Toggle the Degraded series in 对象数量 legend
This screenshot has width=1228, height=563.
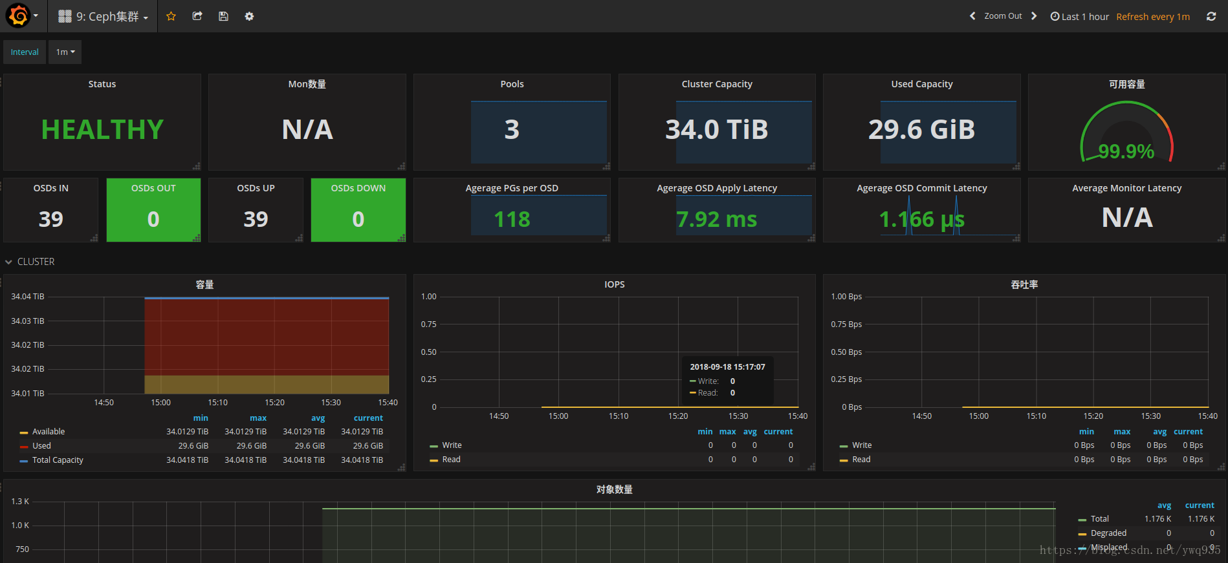[1108, 533]
